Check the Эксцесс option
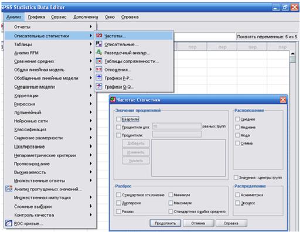 click(237, 203)
